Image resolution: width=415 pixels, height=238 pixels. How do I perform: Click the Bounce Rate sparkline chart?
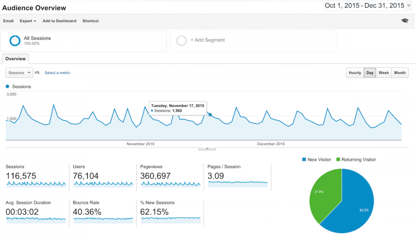point(103,219)
